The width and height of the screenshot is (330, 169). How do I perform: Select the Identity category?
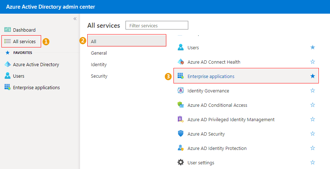point(99,64)
